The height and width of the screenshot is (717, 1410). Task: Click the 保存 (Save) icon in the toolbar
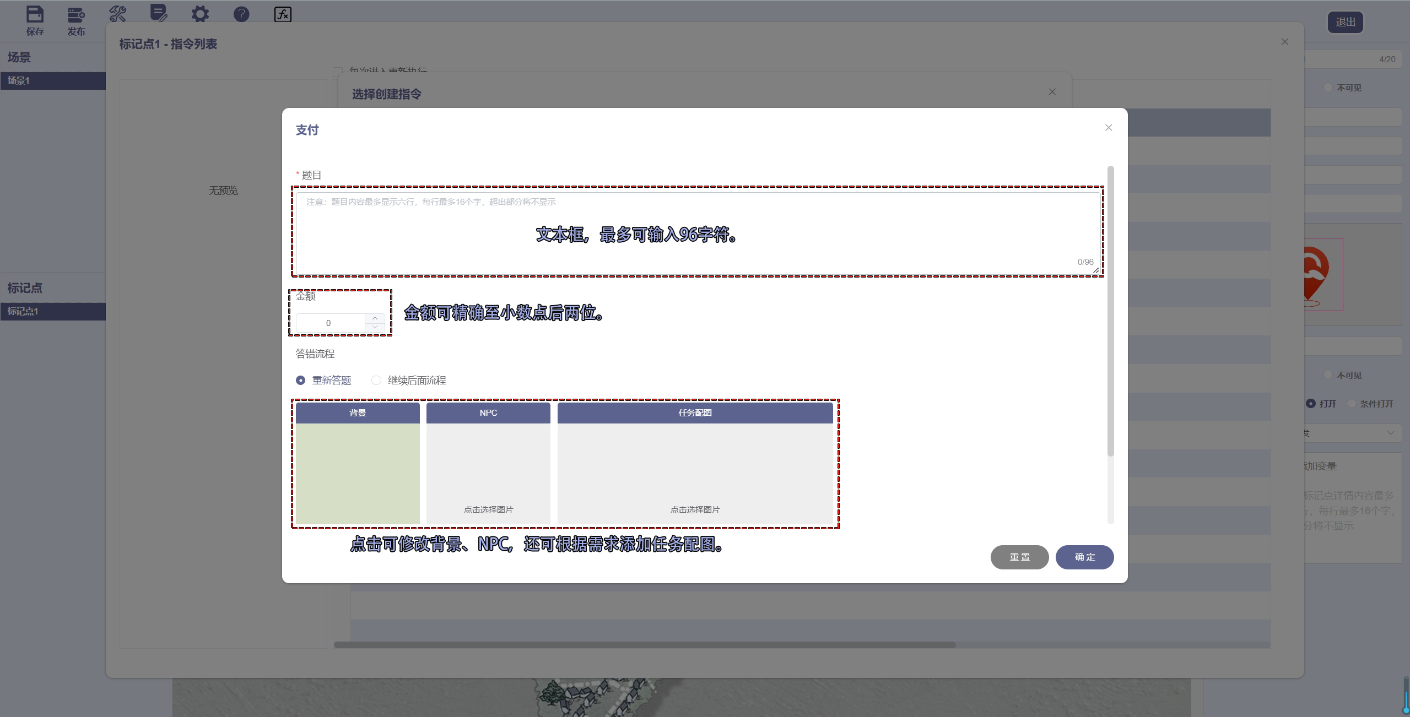click(35, 15)
